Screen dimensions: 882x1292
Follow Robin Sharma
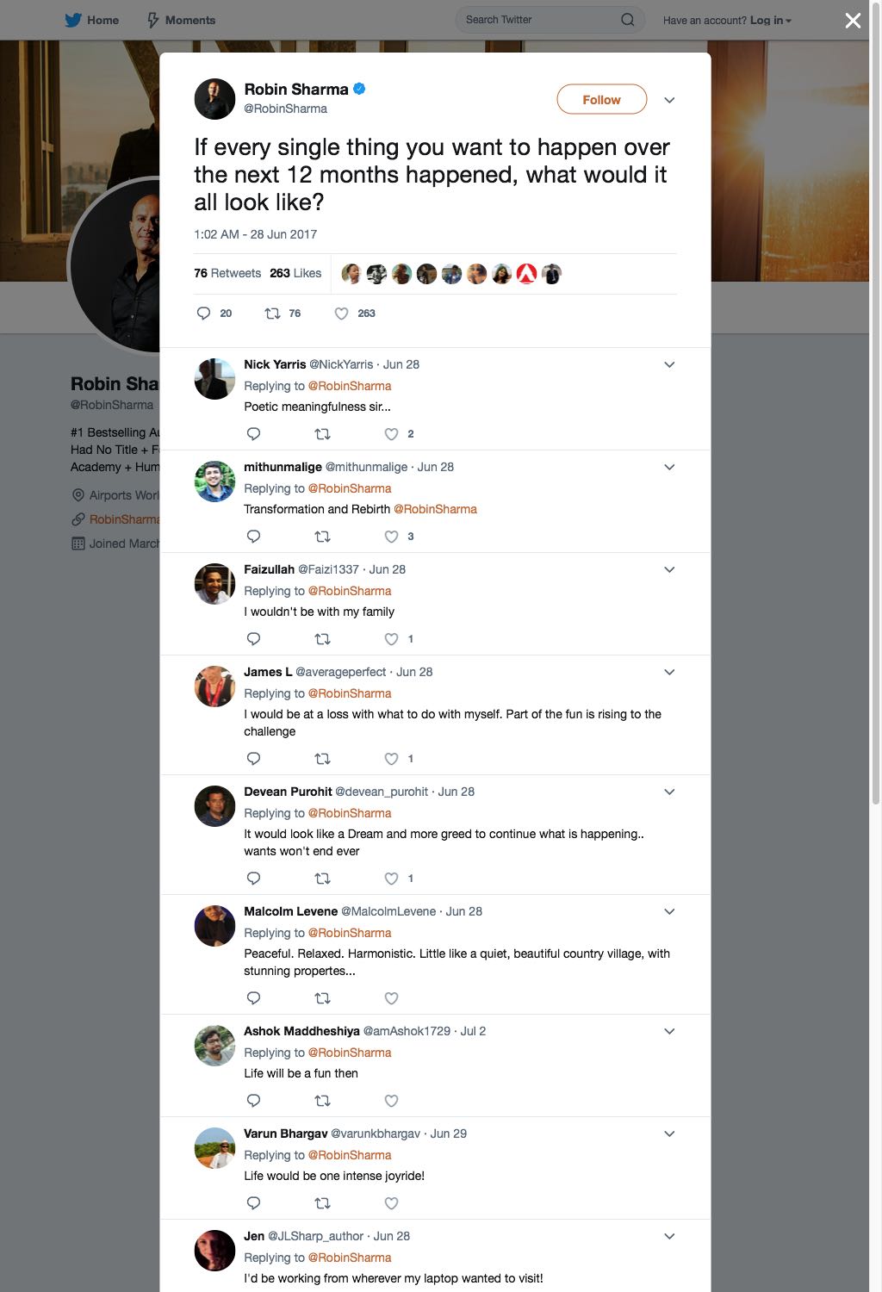tap(602, 99)
